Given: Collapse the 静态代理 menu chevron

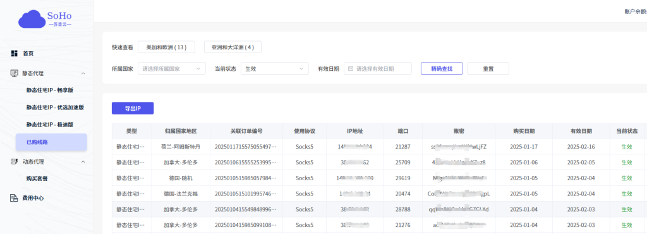Looking at the screenshot, I should tap(83, 73).
